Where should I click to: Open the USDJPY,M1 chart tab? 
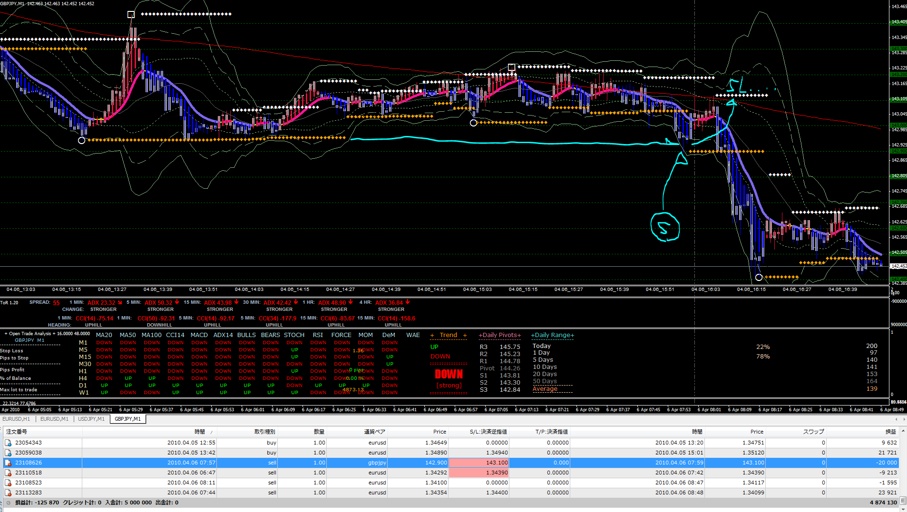91,419
